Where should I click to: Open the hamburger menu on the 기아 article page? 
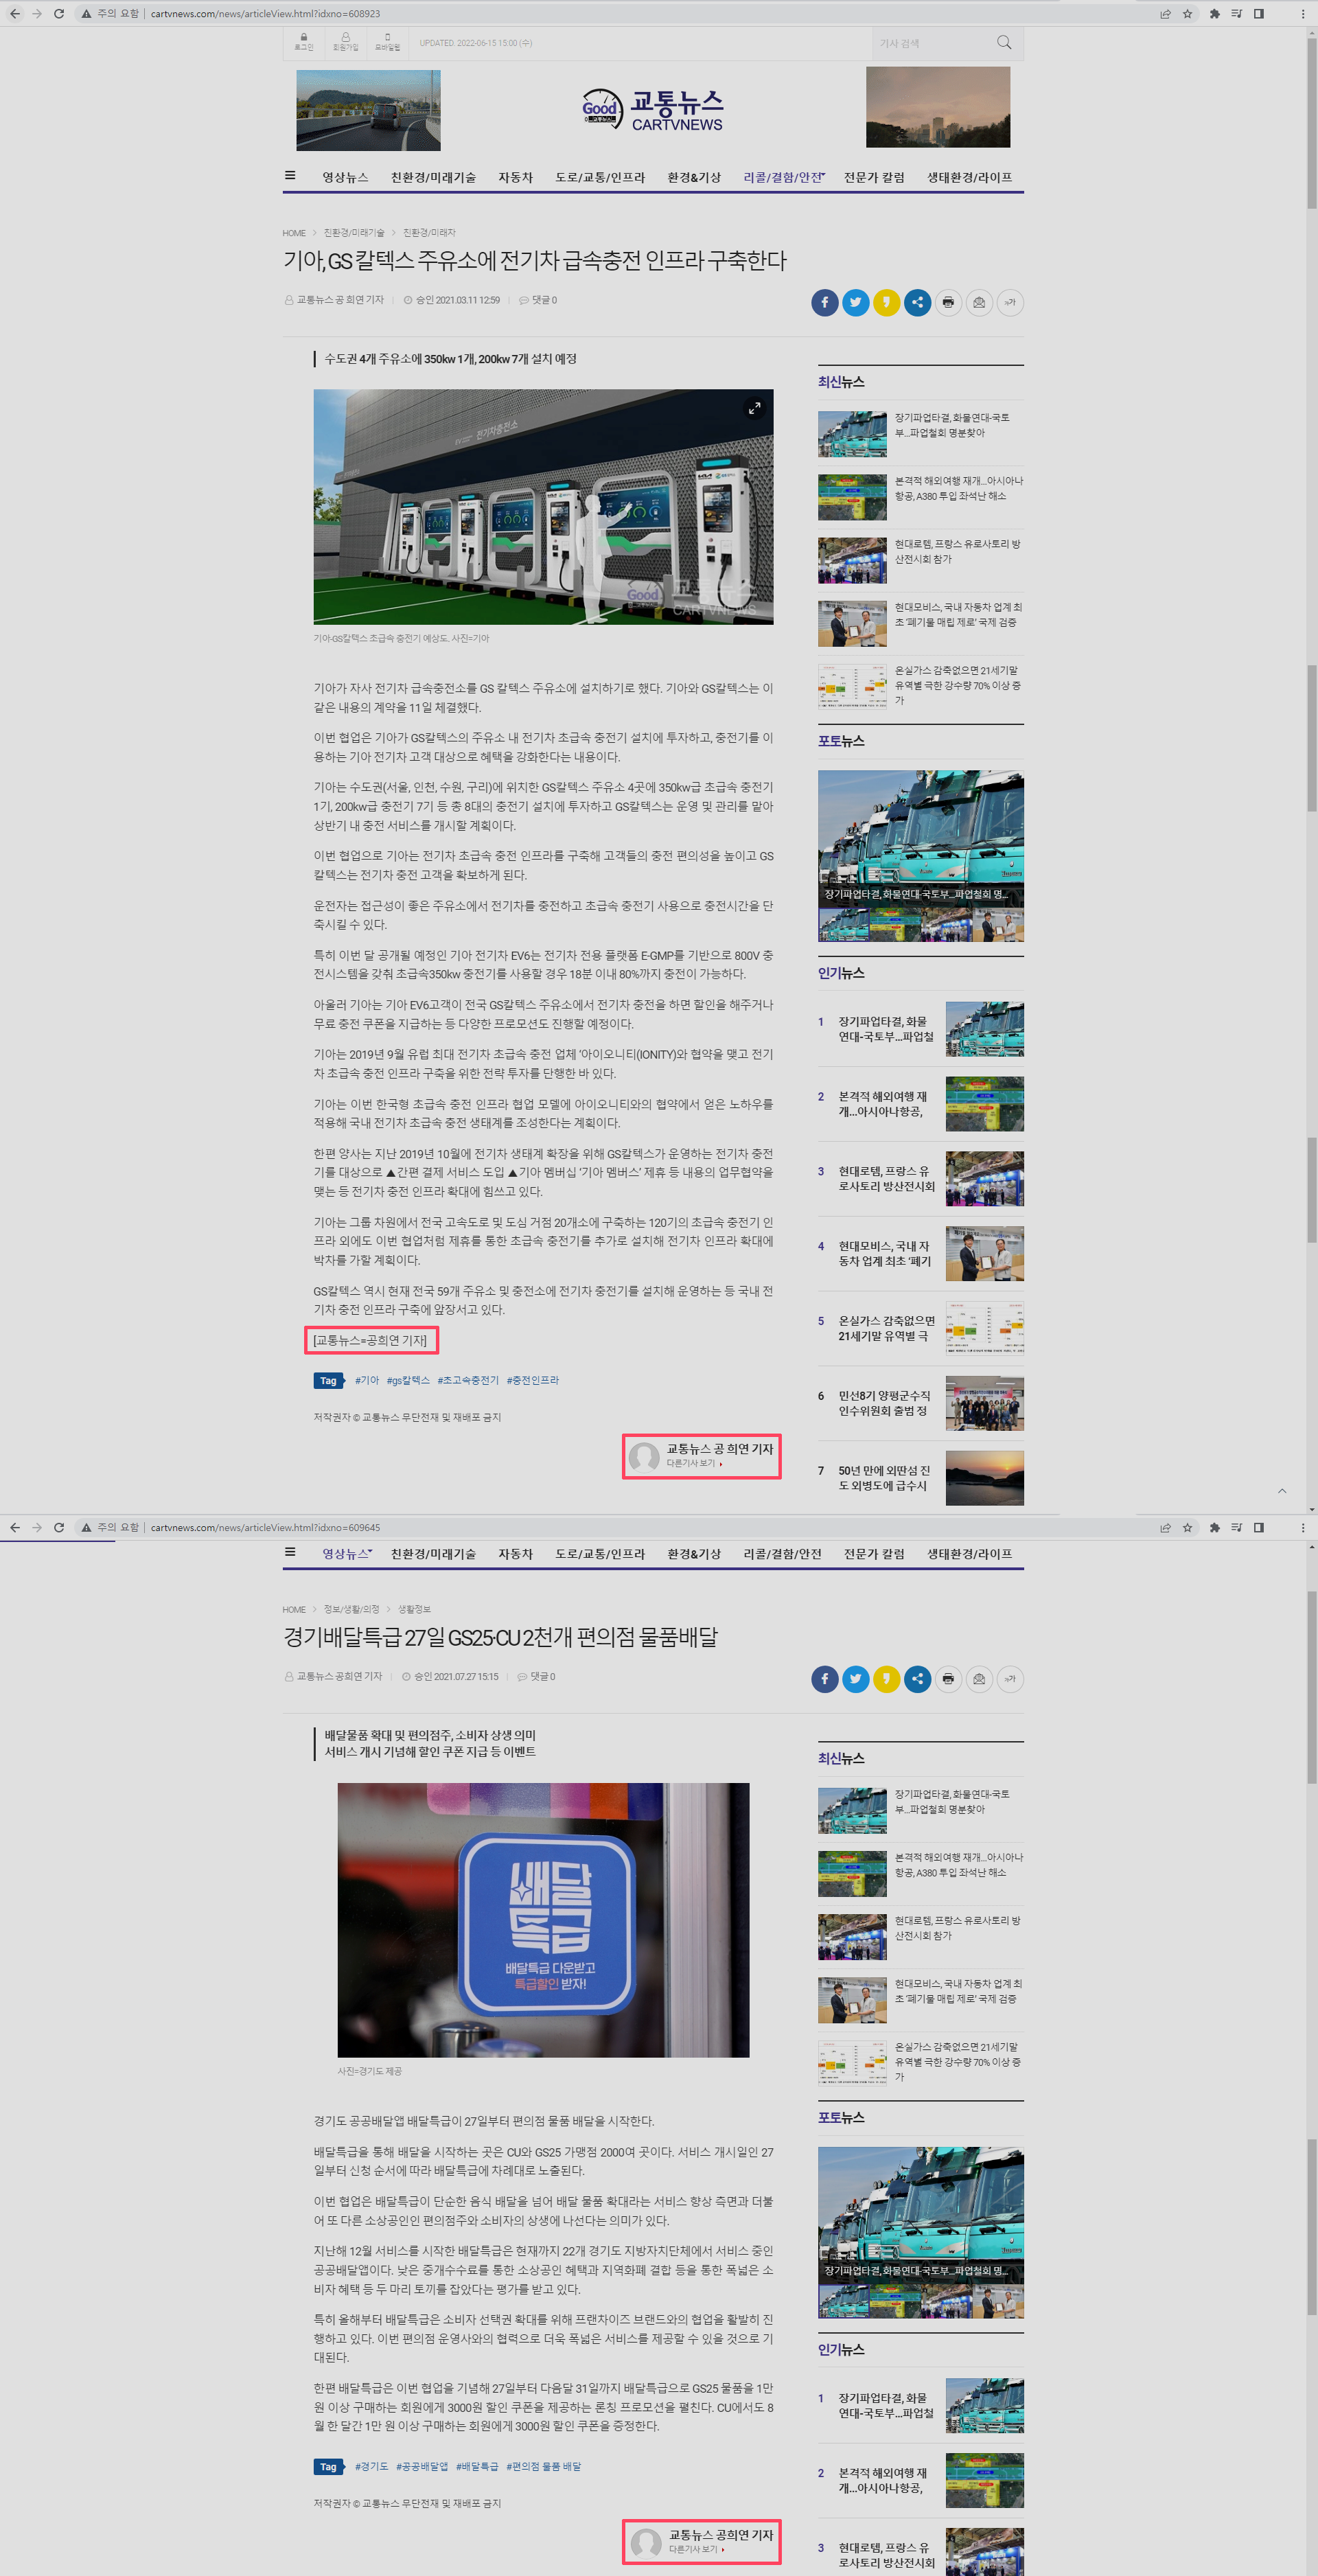[x=290, y=176]
